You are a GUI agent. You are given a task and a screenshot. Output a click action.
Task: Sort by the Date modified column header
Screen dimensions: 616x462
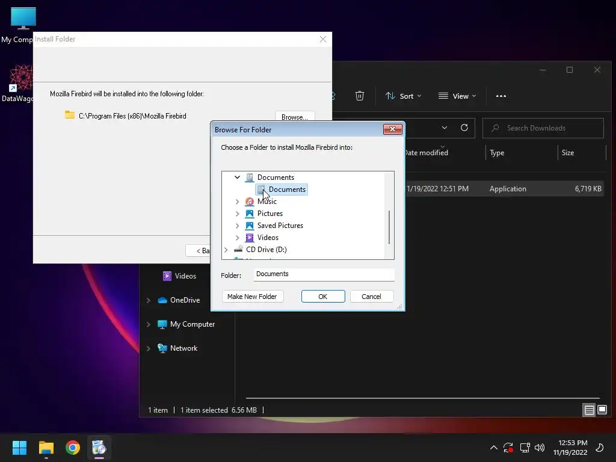click(427, 153)
